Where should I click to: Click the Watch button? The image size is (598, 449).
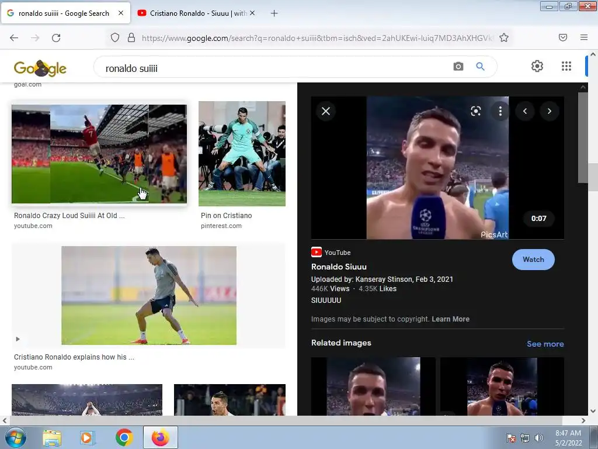[x=533, y=259]
